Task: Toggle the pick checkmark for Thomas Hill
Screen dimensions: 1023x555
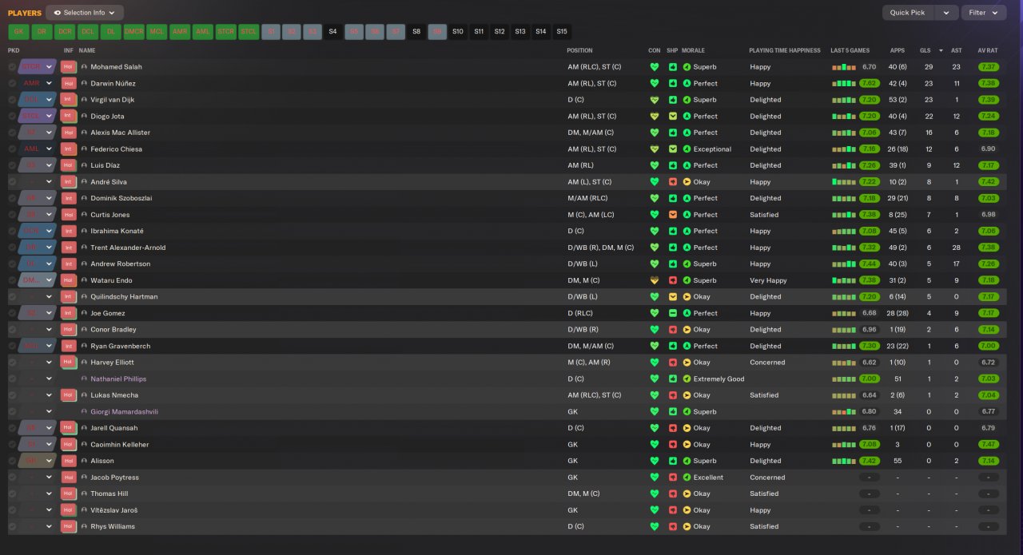Action: [12, 494]
